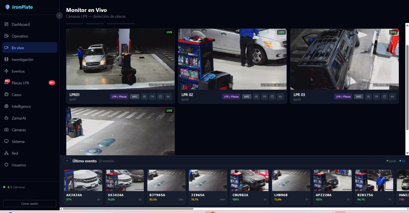The height and width of the screenshot is (213, 409).
Task: Click the Casos briefcase icon
Action: tap(6, 94)
